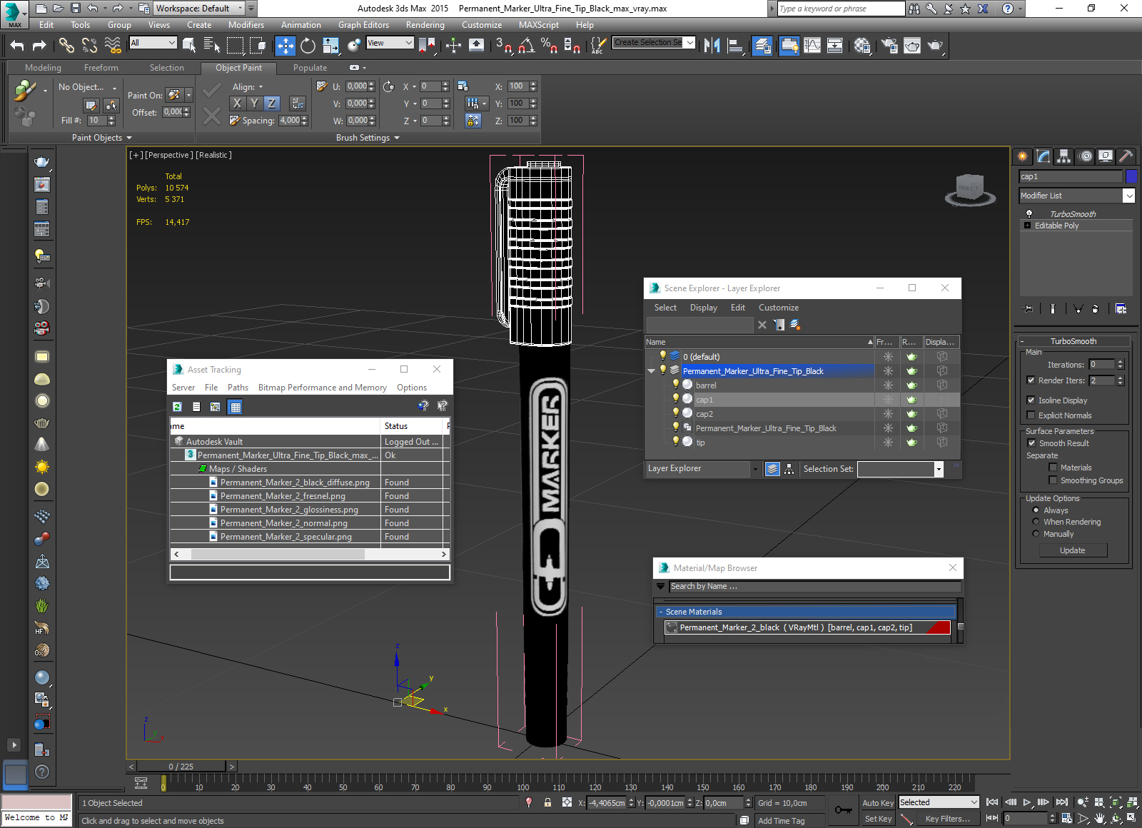Click the Sort by Layer icon in Layer Explorer
Image resolution: width=1142 pixels, height=828 pixels.
coord(772,469)
